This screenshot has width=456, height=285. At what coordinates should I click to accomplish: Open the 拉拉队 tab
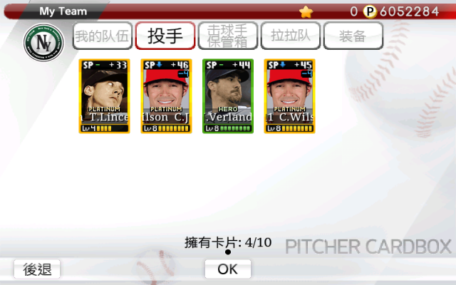tap(291, 36)
